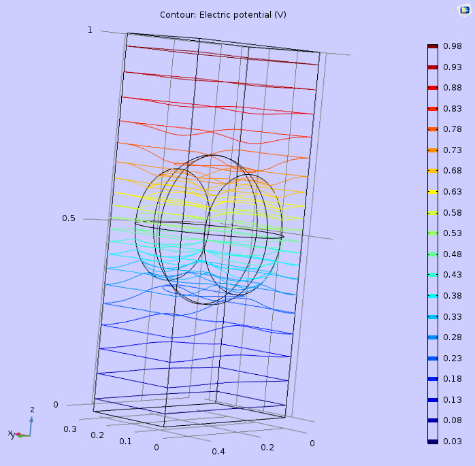Click the green y-axis arrow of orientation triad
Image resolution: width=475 pixels, height=466 pixels.
[x=20, y=435]
